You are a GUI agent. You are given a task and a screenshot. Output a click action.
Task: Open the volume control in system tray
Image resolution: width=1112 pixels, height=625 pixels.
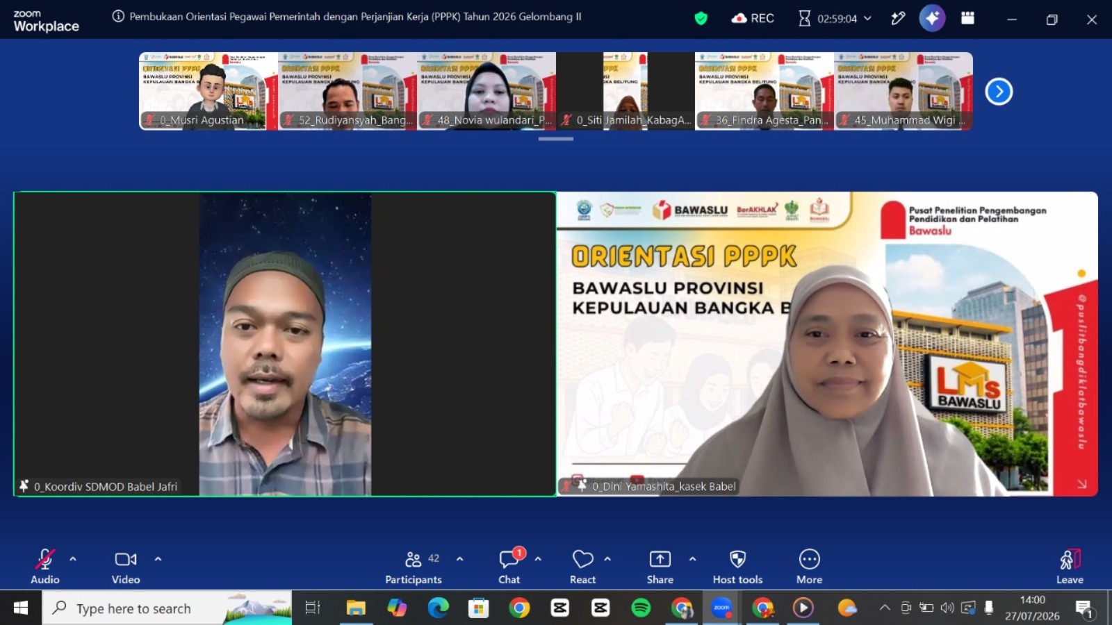pos(947,608)
